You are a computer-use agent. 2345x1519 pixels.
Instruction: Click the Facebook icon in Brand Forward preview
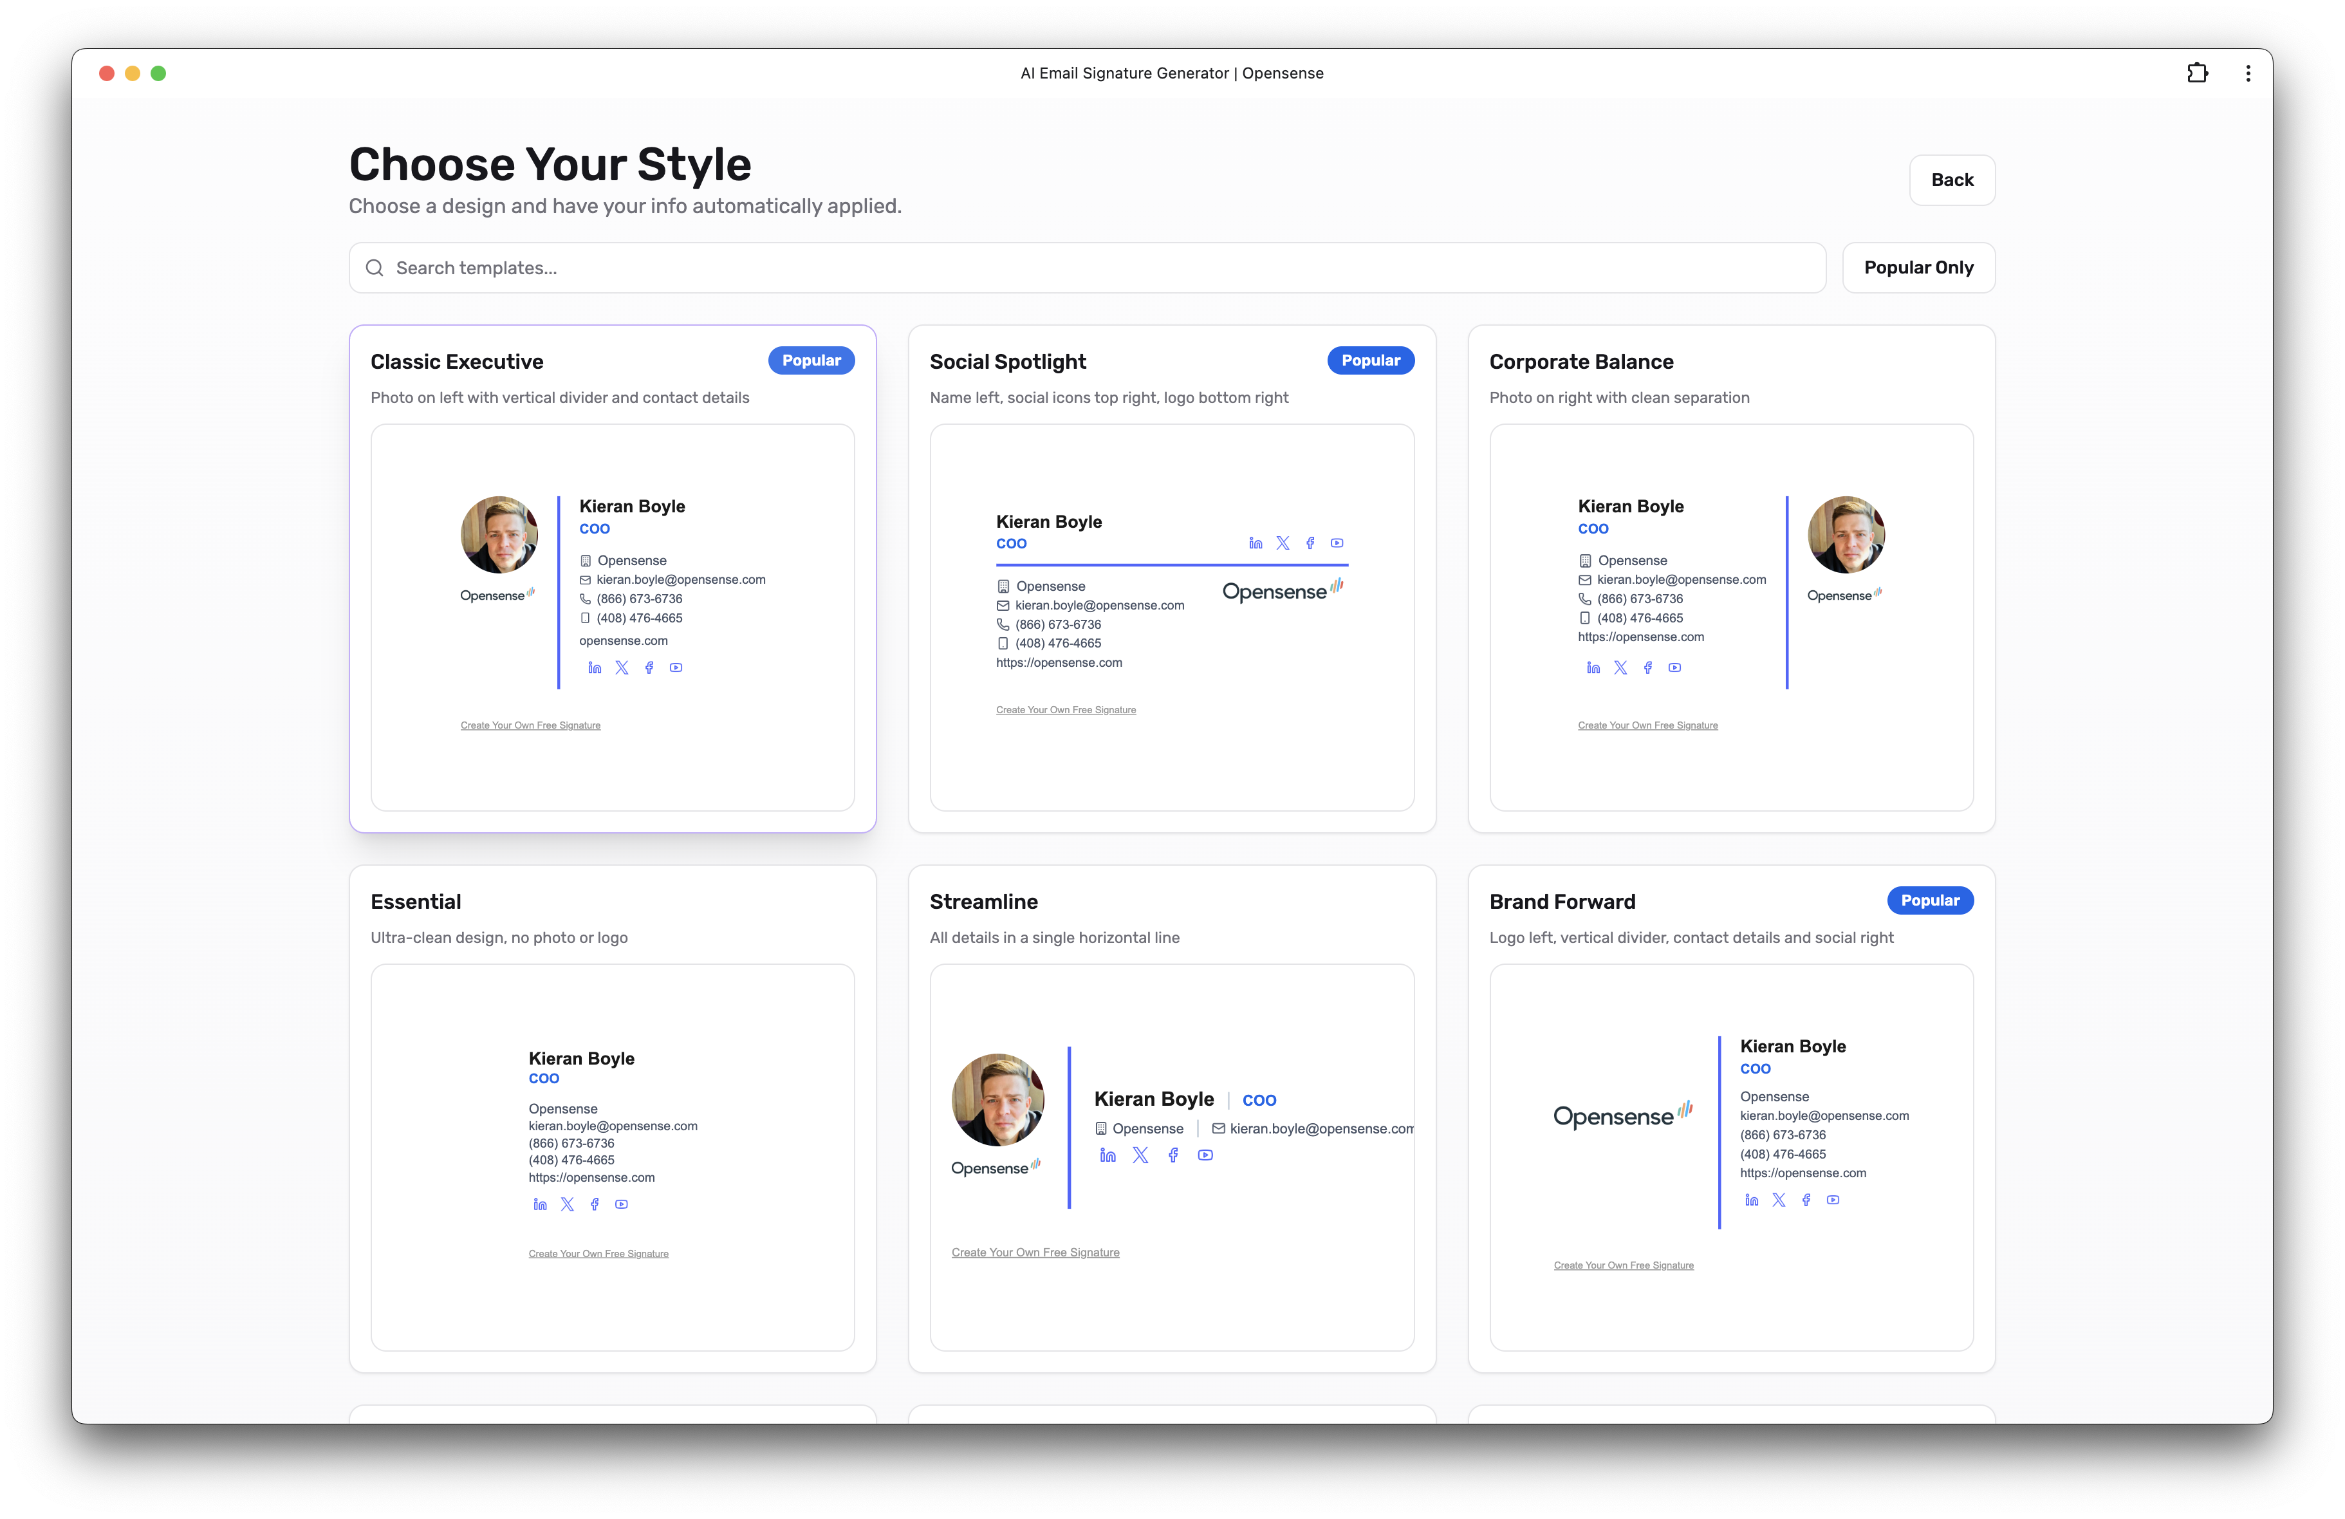click(1806, 1200)
